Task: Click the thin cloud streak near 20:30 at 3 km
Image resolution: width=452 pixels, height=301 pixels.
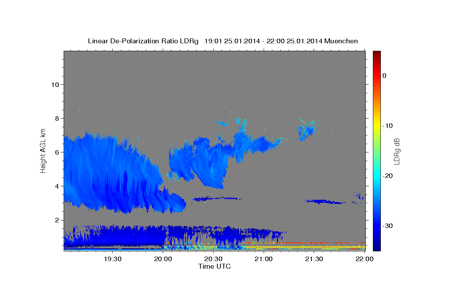Action: (x=217, y=198)
